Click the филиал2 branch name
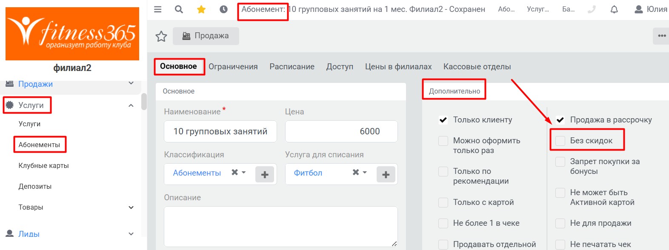This screenshot has height=250, width=669. [x=72, y=68]
